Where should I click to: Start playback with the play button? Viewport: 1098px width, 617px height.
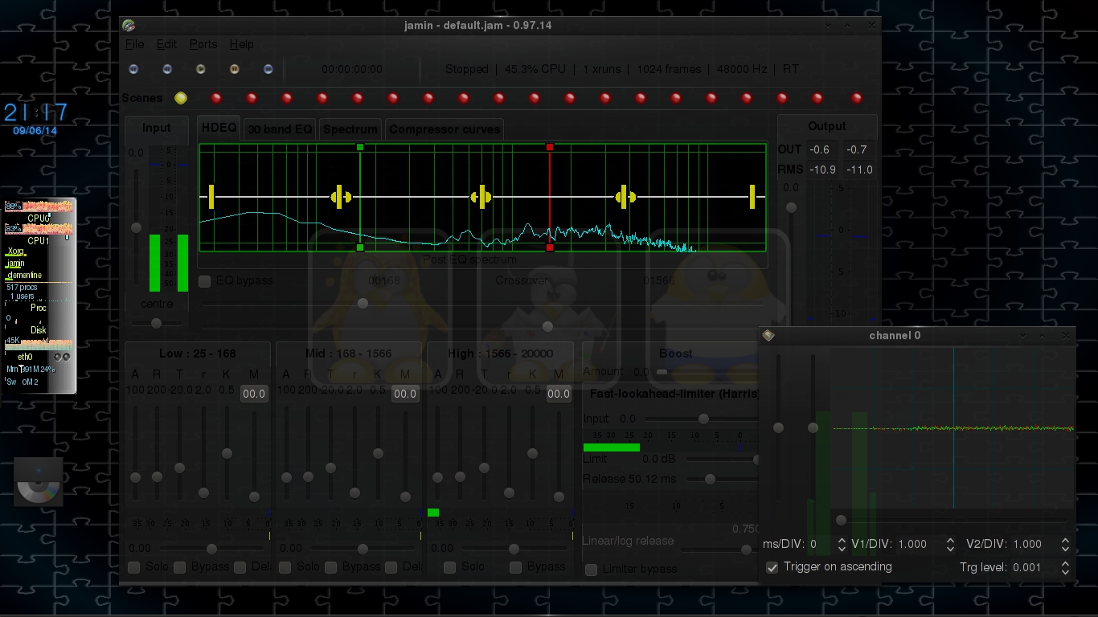[201, 69]
